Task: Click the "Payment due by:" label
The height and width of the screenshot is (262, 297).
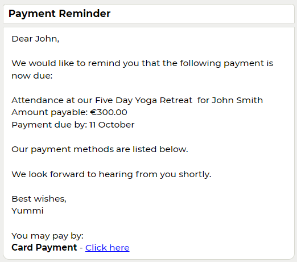Action: (x=49, y=125)
